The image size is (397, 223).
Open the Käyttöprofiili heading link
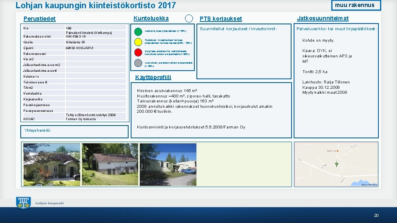153,77
